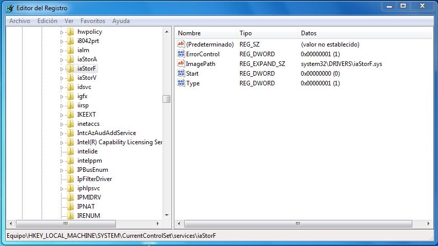Screen dimensions: 438x246
Task: Expand the igfx tree node
Action: 62,97
